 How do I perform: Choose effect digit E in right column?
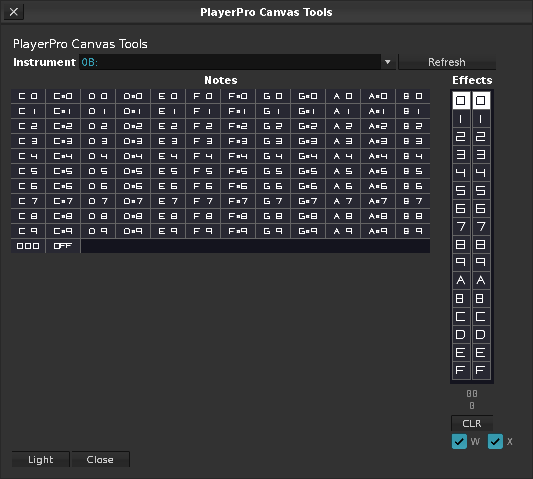tap(481, 352)
